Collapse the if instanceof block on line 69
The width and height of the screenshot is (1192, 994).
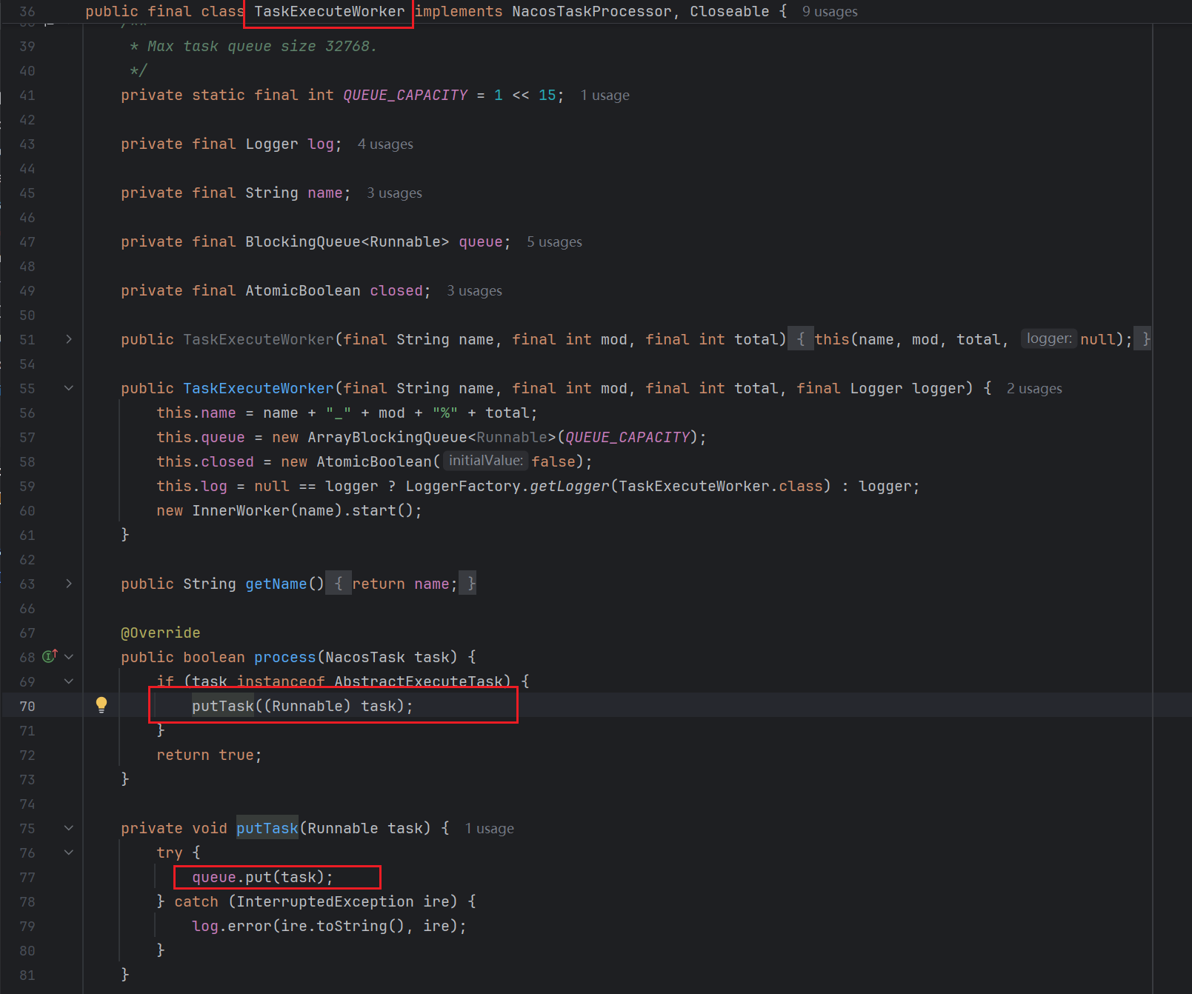[x=69, y=681]
